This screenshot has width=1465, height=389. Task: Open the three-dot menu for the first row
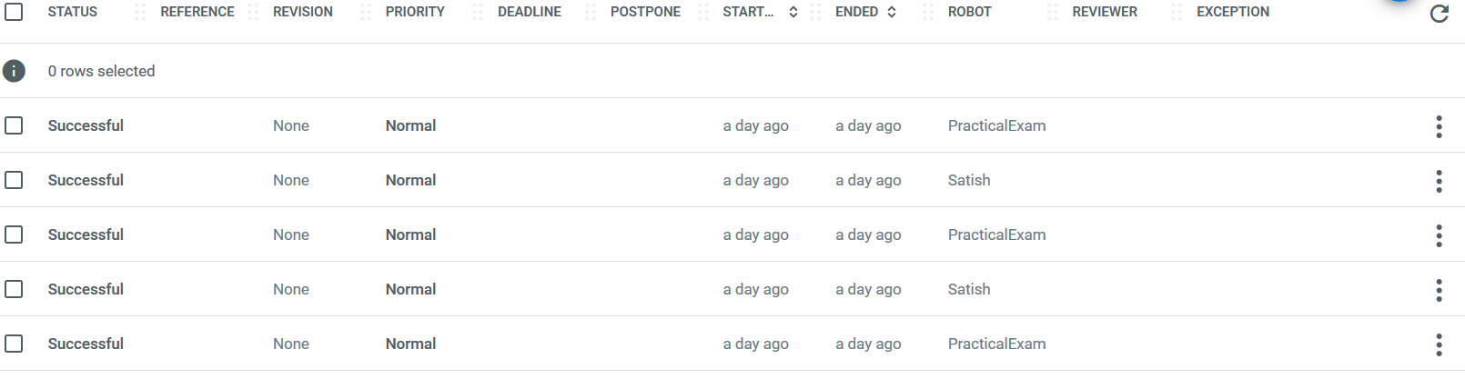coord(1439,126)
